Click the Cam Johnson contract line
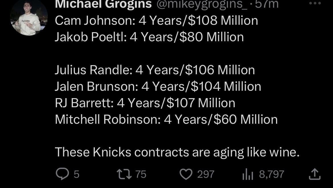The height and width of the screenshot is (188, 333). [156, 20]
